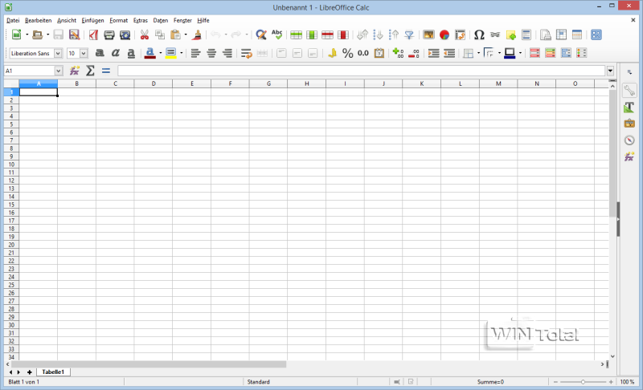Insert columns icon in toolbar
Screen dimensions: 643x390
pos(312,35)
